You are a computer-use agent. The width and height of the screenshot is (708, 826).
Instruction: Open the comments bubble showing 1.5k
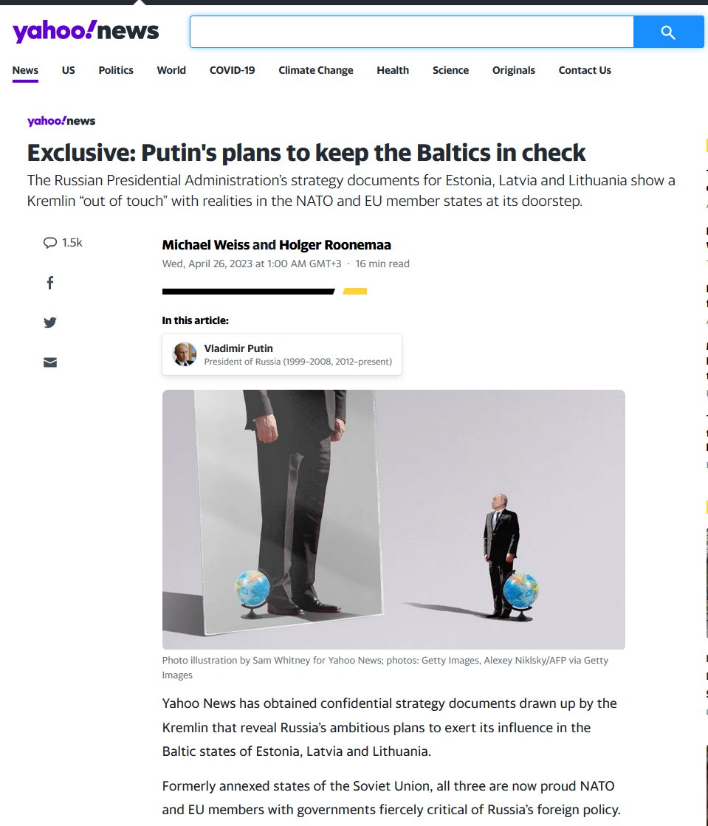point(63,242)
